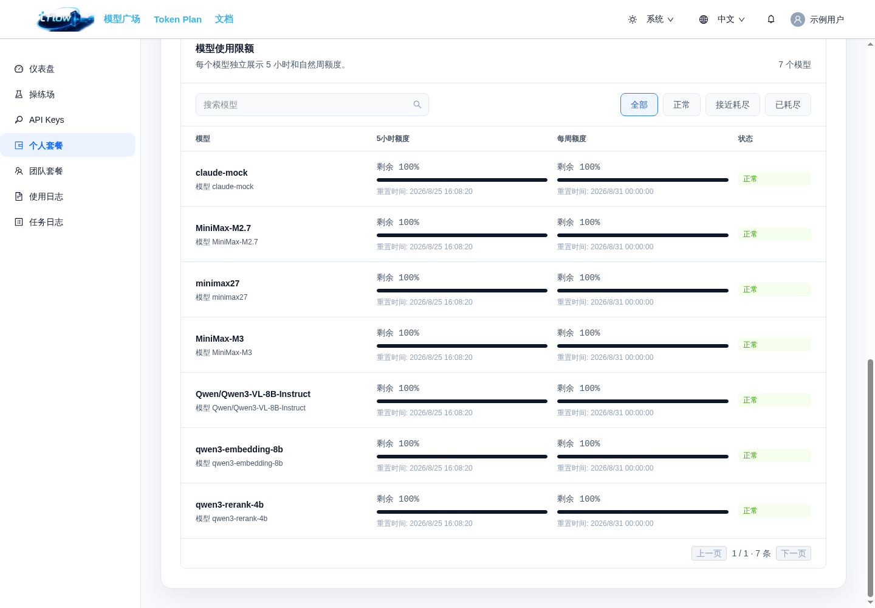Go to 团队套餐 in sidebar
The height and width of the screenshot is (608, 875).
coord(67,171)
